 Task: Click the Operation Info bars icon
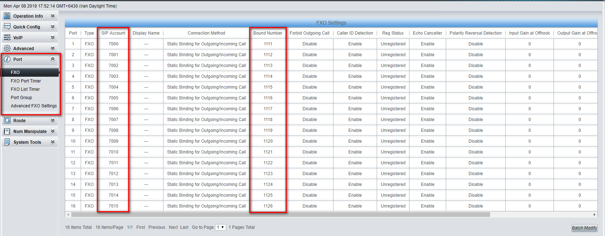click(7, 16)
